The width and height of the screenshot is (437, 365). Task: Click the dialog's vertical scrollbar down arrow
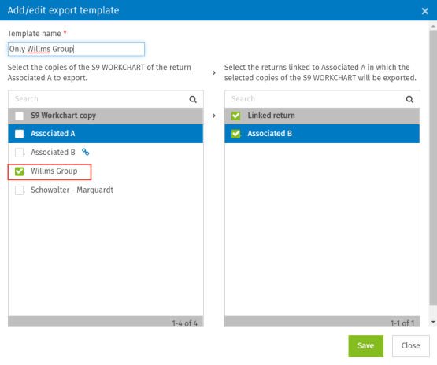[x=433, y=322]
